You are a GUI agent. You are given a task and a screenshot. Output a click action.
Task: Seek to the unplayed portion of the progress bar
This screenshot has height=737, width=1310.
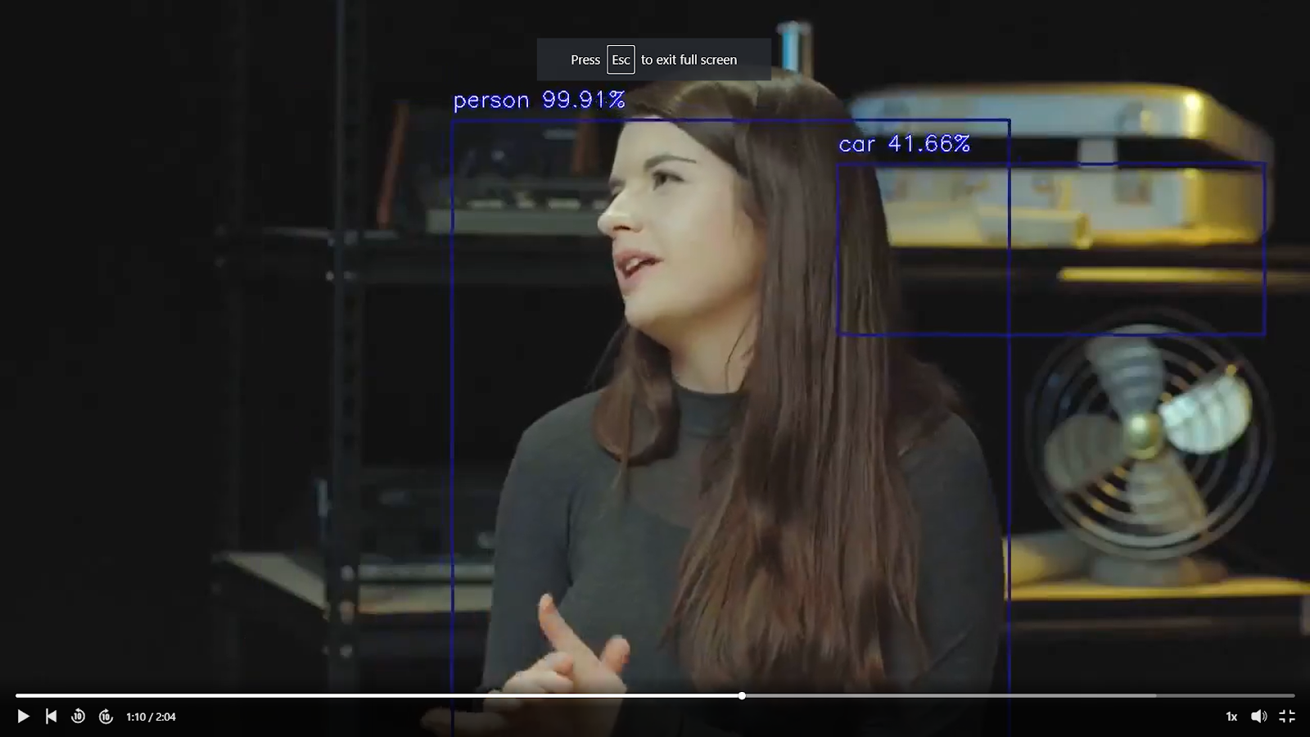pyautogui.click(x=1019, y=696)
